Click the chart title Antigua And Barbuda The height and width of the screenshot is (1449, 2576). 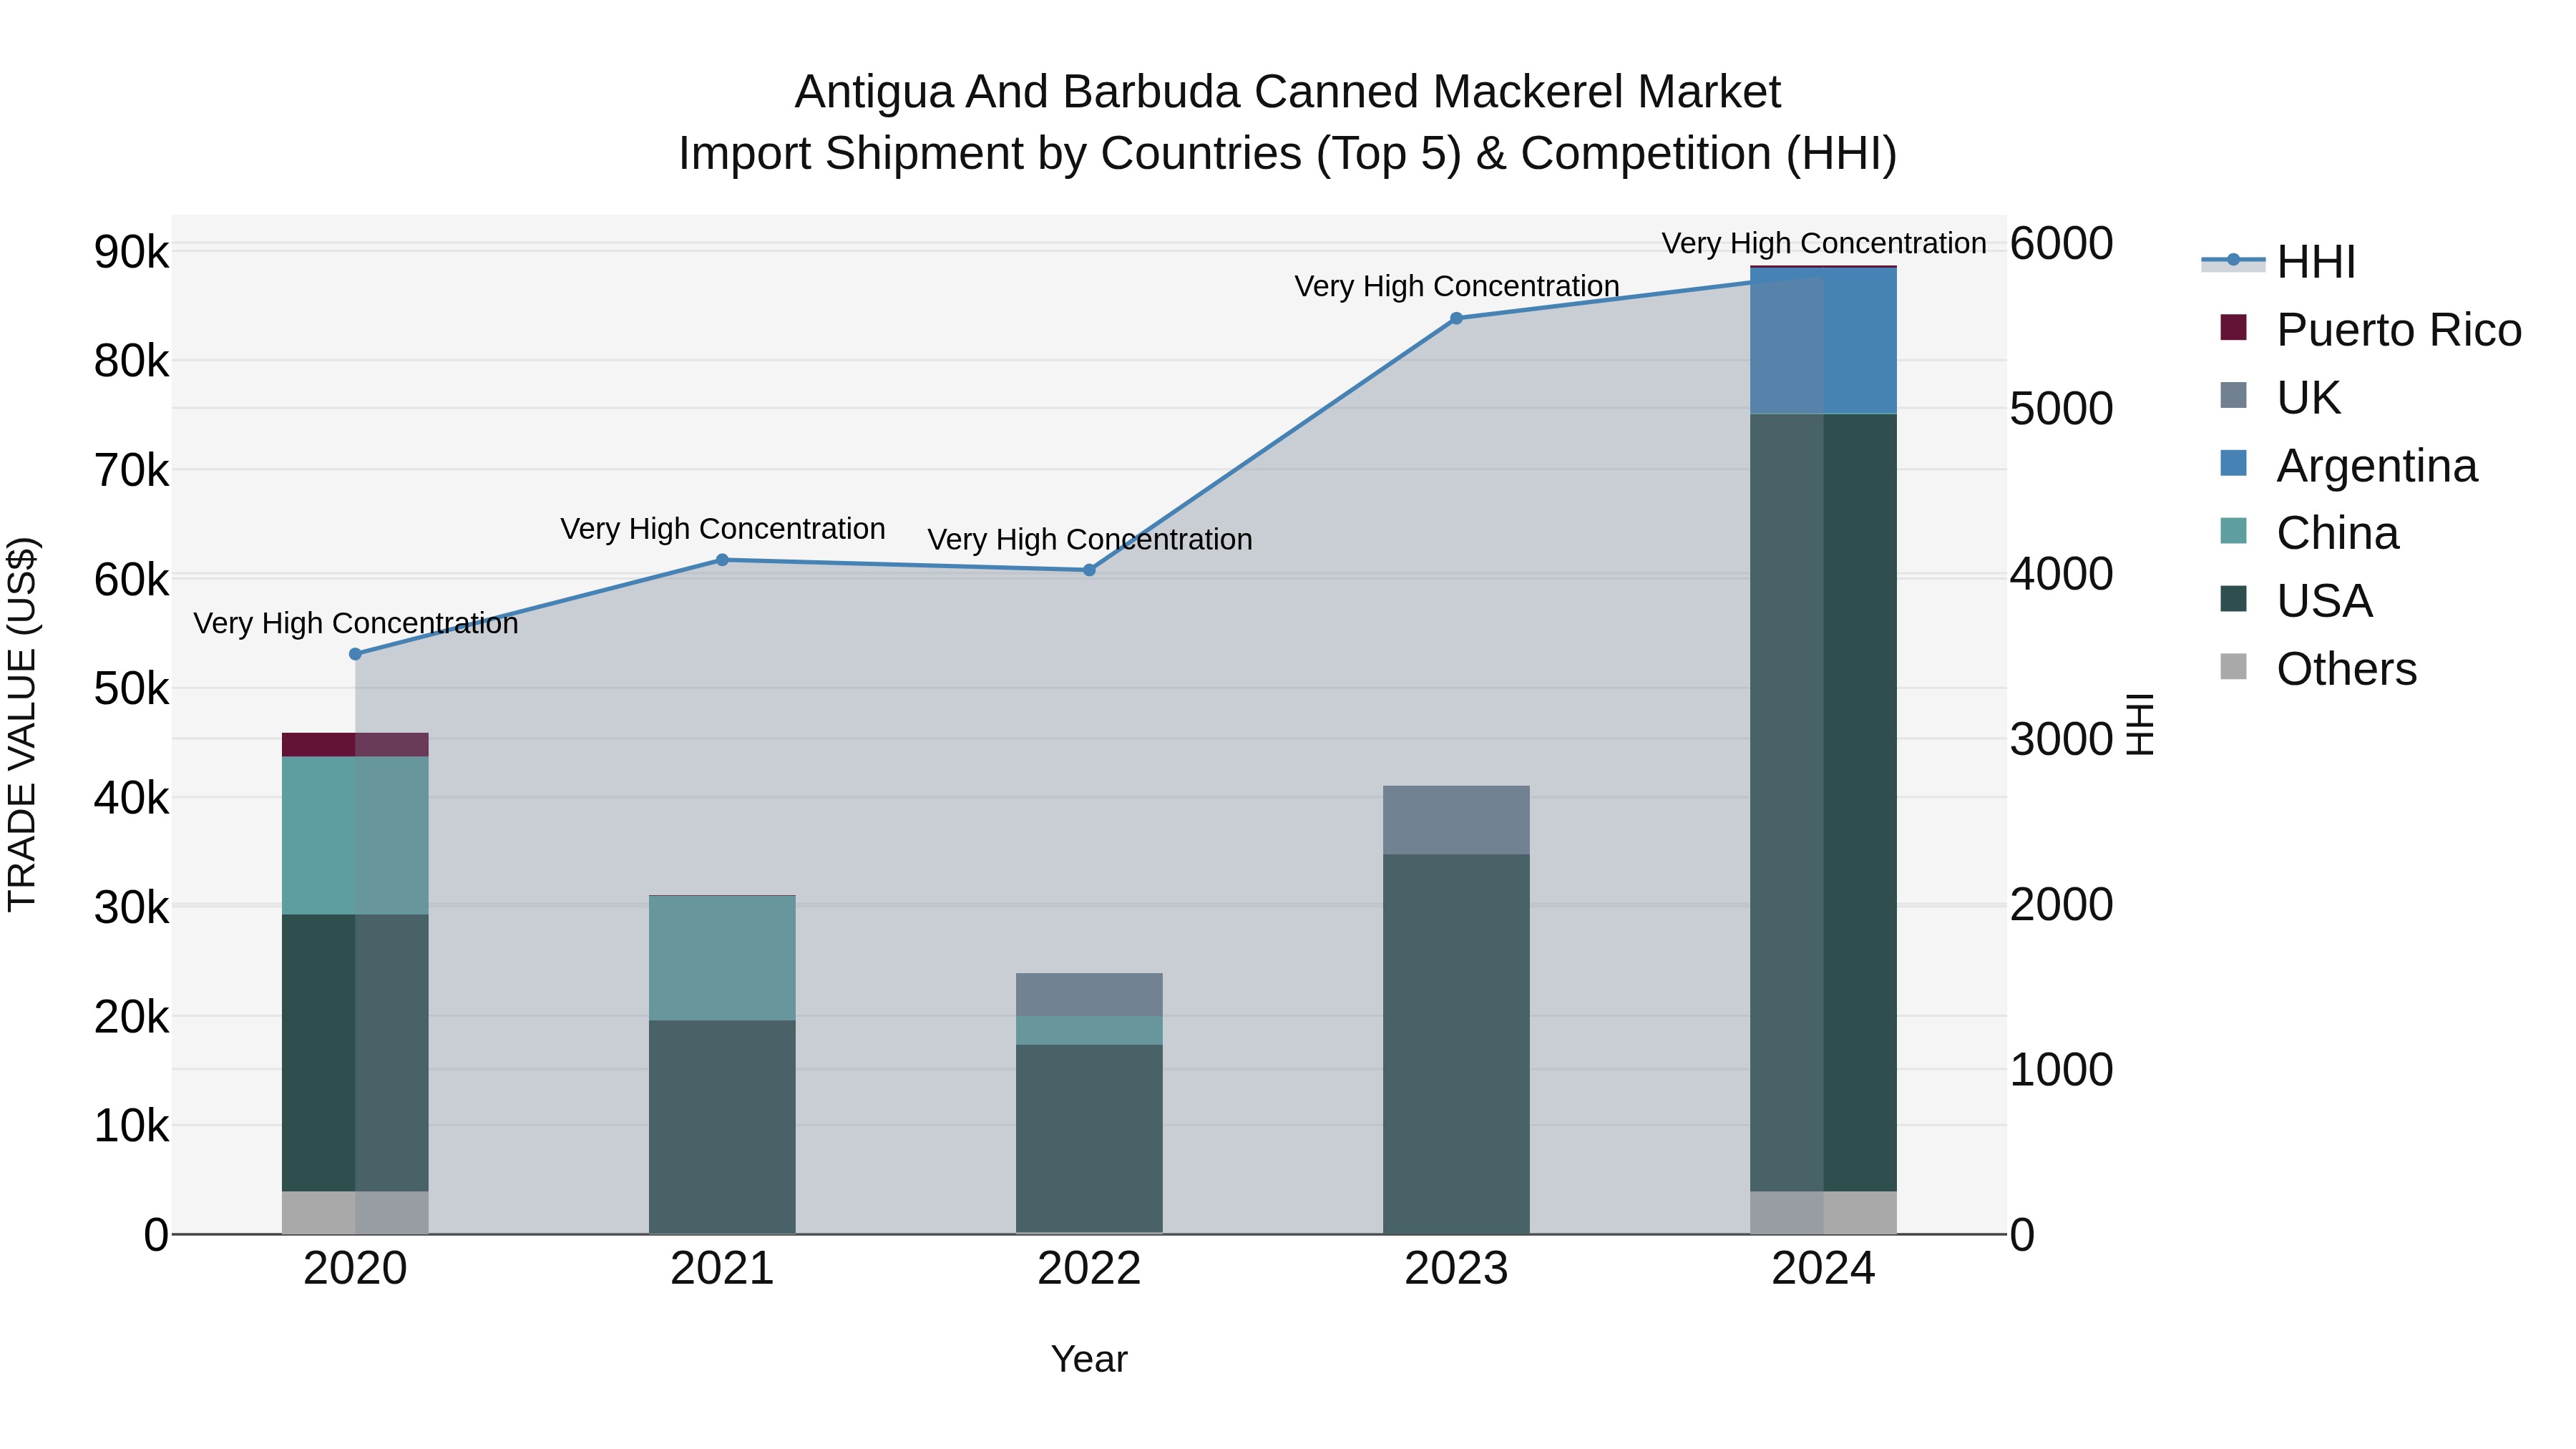(x=1288, y=92)
